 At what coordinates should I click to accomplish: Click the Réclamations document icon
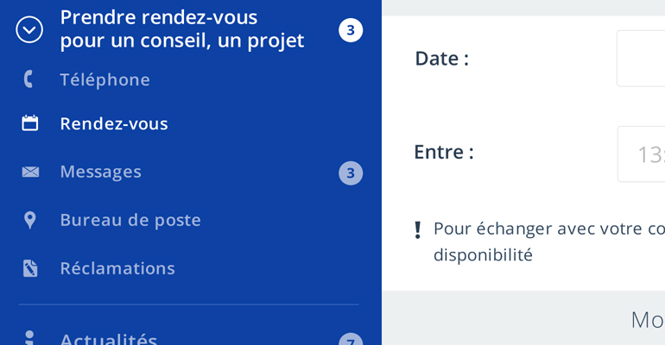click(29, 268)
